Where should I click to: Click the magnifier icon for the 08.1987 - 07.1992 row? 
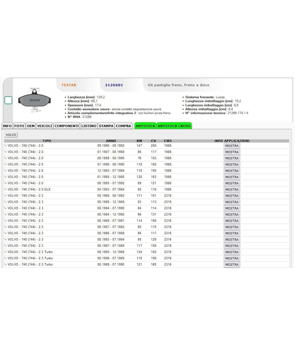click(x=5, y=227)
